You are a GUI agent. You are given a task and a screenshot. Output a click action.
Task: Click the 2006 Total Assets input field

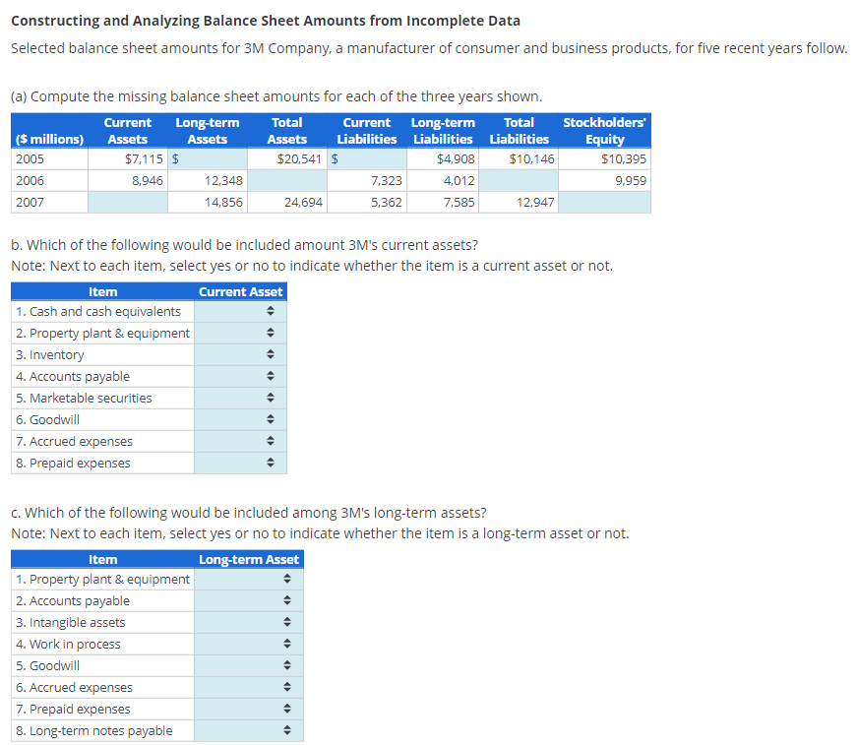(287, 180)
